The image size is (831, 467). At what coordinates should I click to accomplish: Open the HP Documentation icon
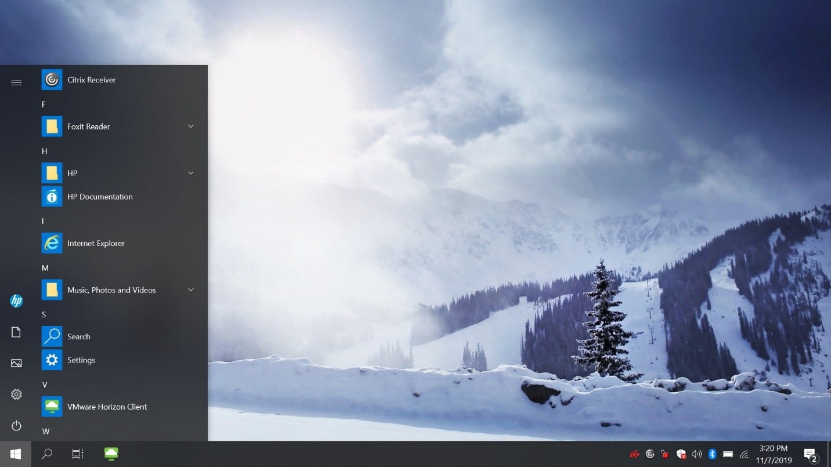(52, 197)
